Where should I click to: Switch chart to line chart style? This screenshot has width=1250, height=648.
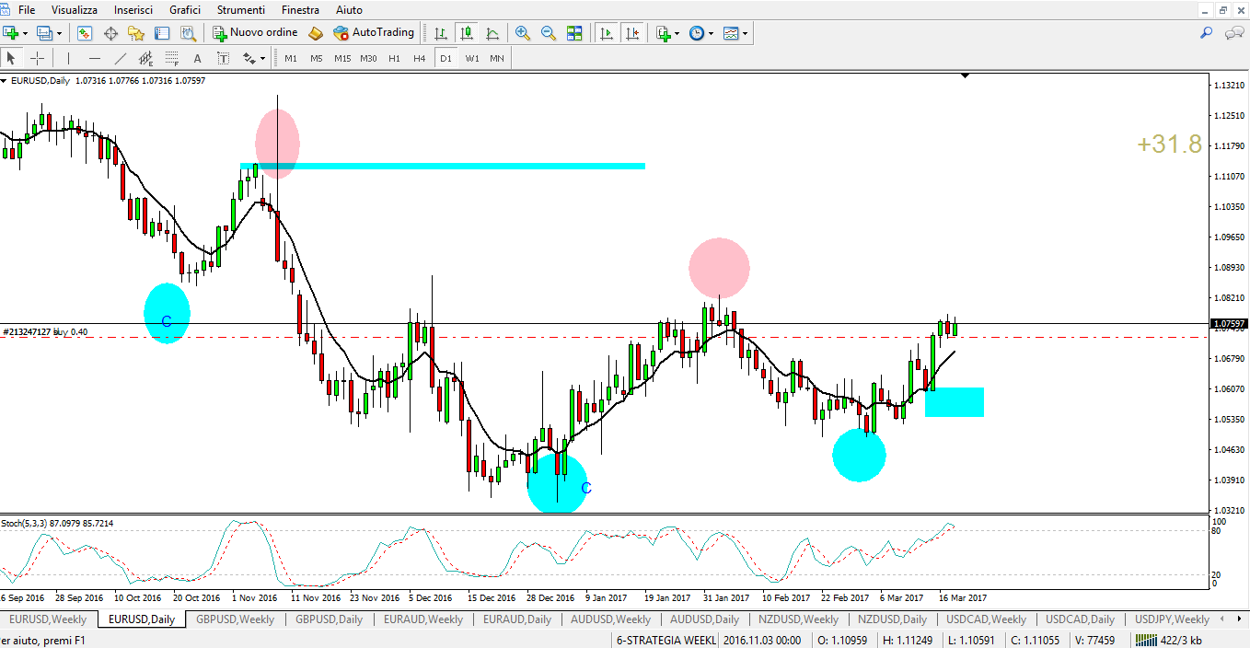coord(492,33)
